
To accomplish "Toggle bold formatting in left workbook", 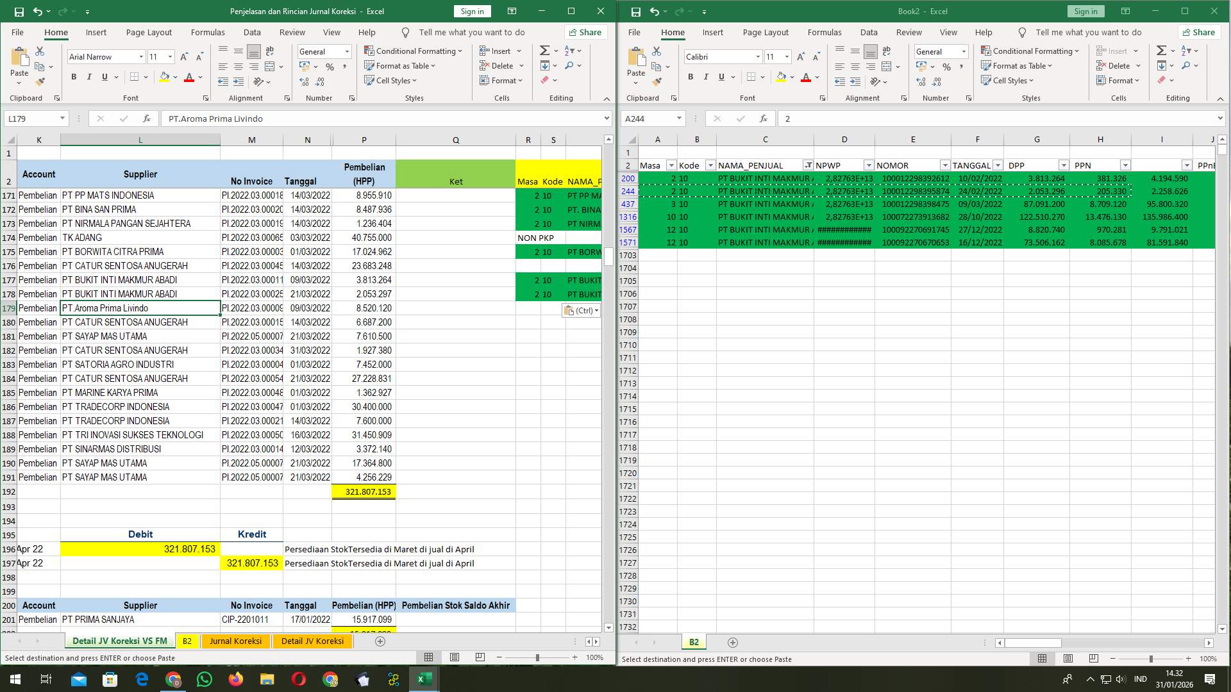I will [72, 77].
